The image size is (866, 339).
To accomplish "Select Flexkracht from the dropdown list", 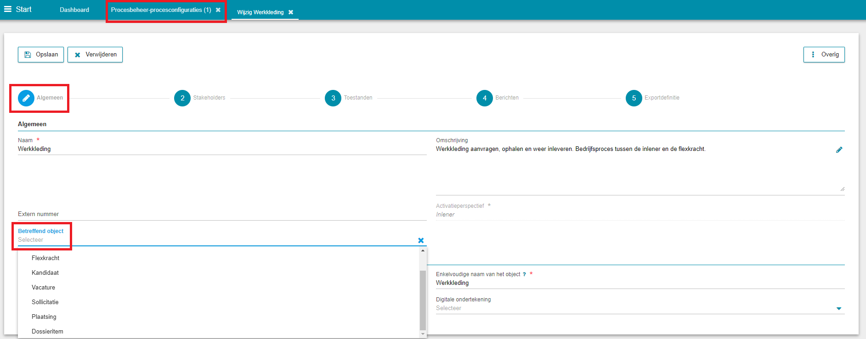I will 45,258.
